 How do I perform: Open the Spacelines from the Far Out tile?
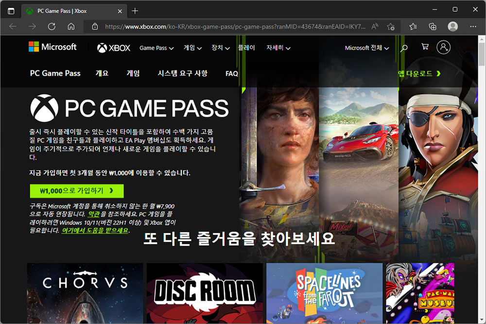[x=324, y=293]
